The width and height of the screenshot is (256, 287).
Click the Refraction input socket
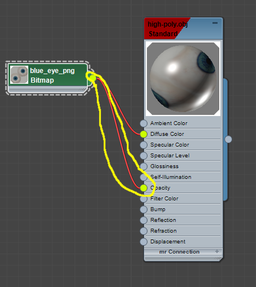144,231
